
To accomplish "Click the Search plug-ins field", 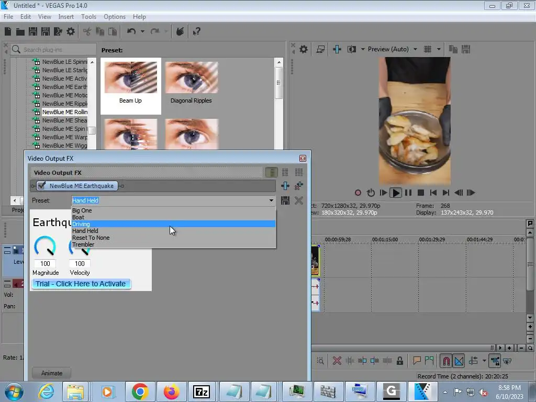I will pyautogui.click(x=53, y=50).
